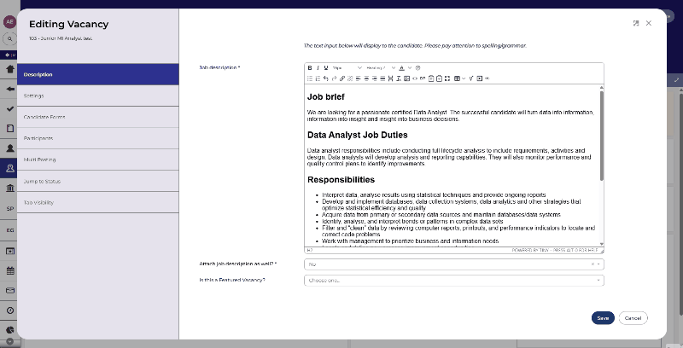Open the Attach job description dropdown
The width and height of the screenshot is (683, 348).
pos(454,264)
